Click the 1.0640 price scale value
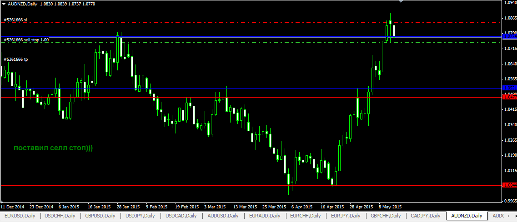 pyautogui.click(x=510, y=64)
